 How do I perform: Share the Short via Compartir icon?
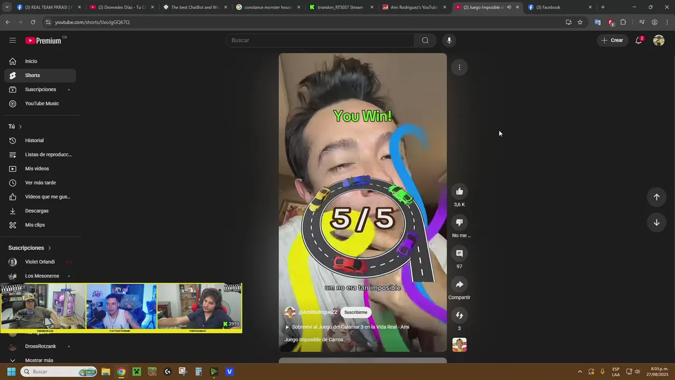459,284
